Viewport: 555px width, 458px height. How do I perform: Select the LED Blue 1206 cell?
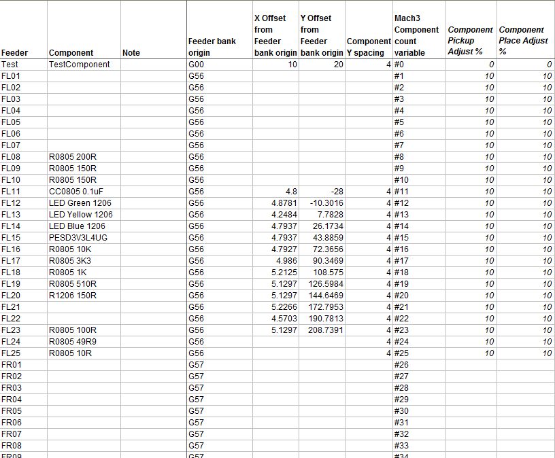pyautogui.click(x=78, y=226)
